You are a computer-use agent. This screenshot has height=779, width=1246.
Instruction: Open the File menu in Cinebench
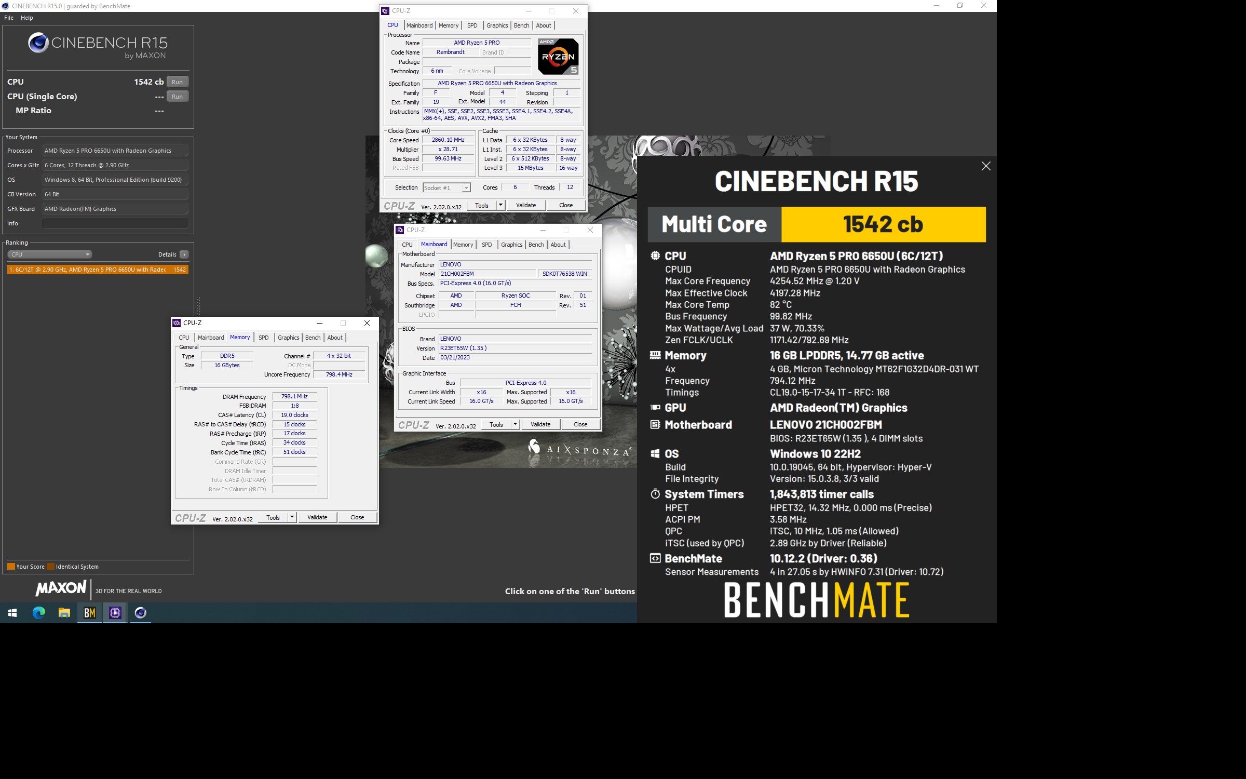(x=9, y=18)
